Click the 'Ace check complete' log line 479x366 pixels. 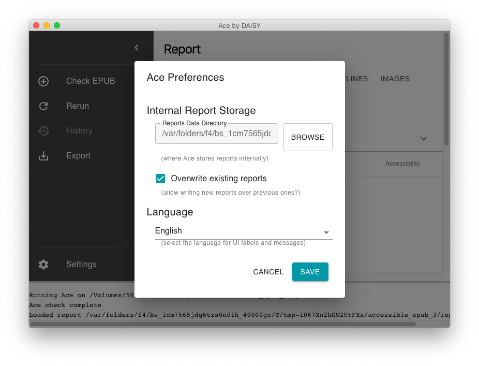point(65,305)
